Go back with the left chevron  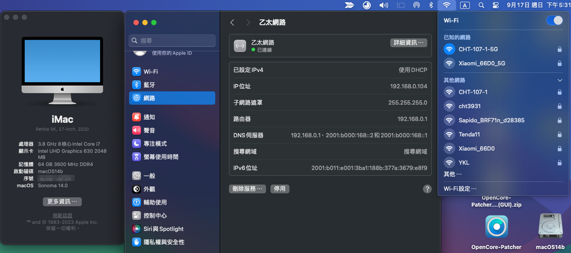(233, 23)
